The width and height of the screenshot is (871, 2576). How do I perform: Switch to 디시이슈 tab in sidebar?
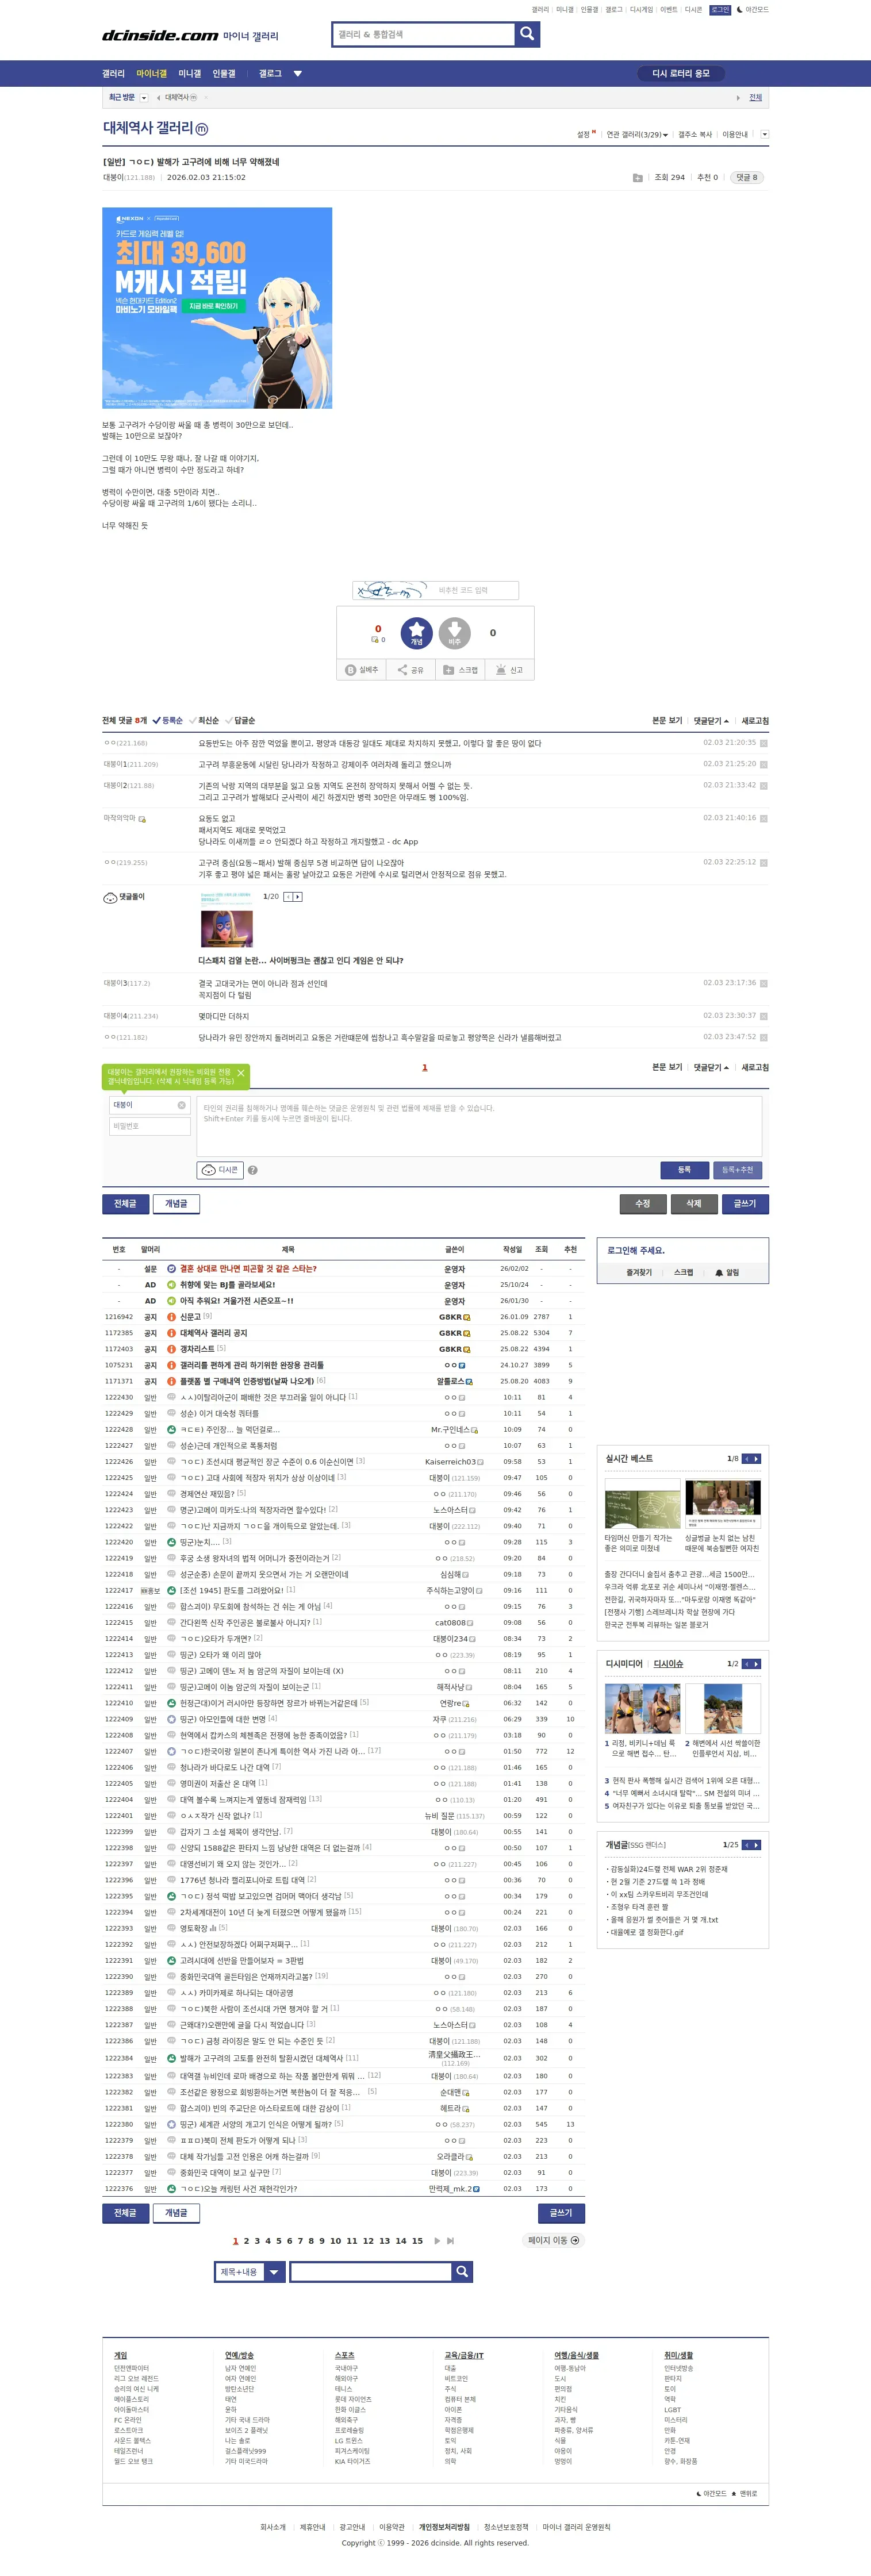[x=668, y=1664]
